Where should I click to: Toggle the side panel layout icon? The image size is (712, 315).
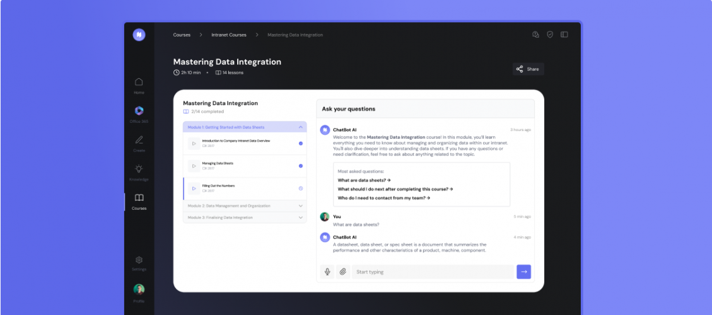point(564,35)
